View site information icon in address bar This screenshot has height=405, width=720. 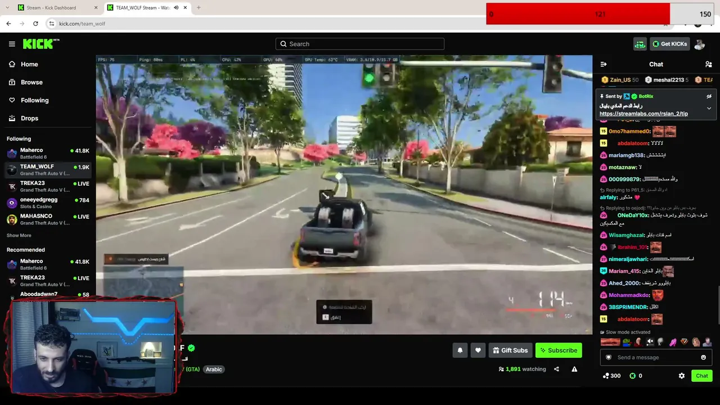coord(51,24)
